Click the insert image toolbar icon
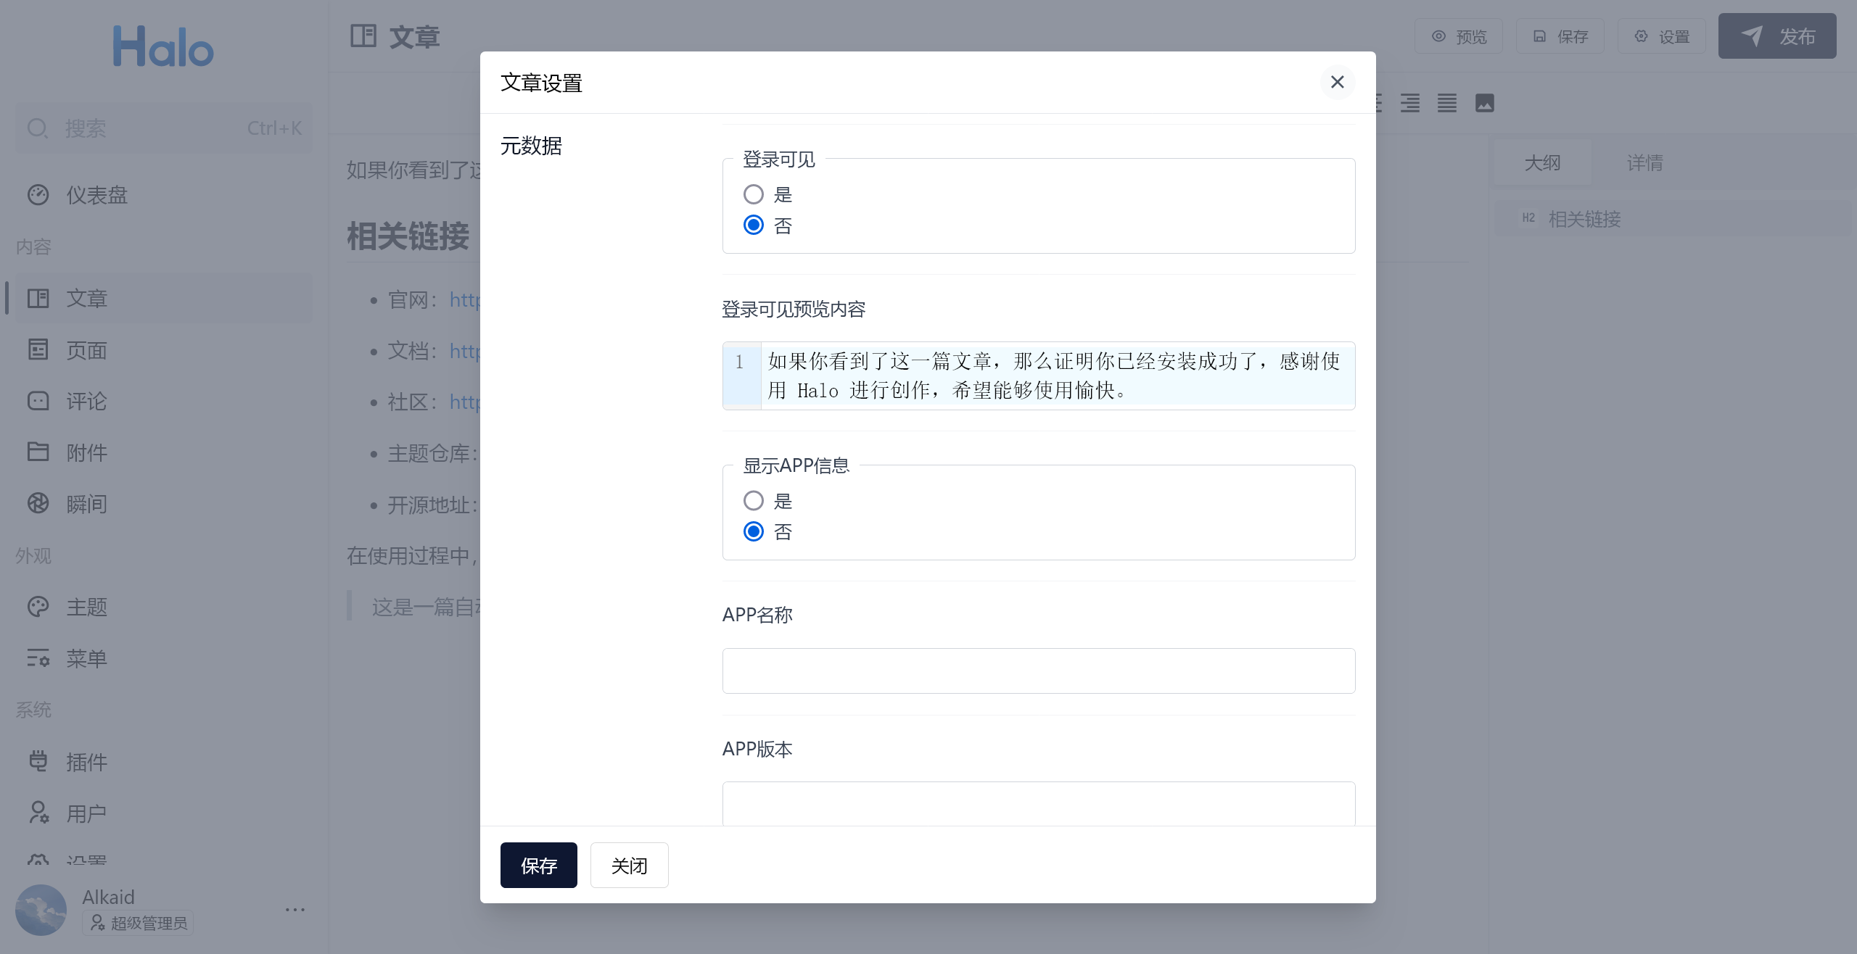This screenshot has width=1857, height=954. [1484, 103]
